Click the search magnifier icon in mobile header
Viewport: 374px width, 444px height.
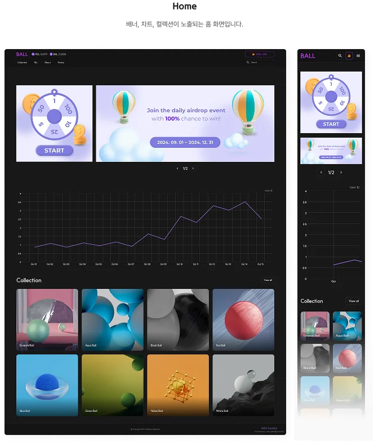coord(340,56)
